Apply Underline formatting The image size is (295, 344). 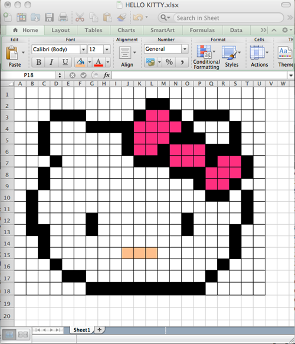[65, 63]
